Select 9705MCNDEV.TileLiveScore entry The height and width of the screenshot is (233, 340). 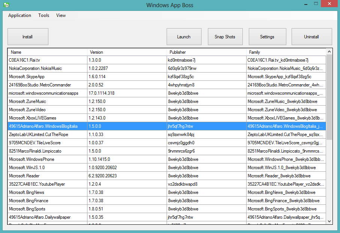pos(167,143)
